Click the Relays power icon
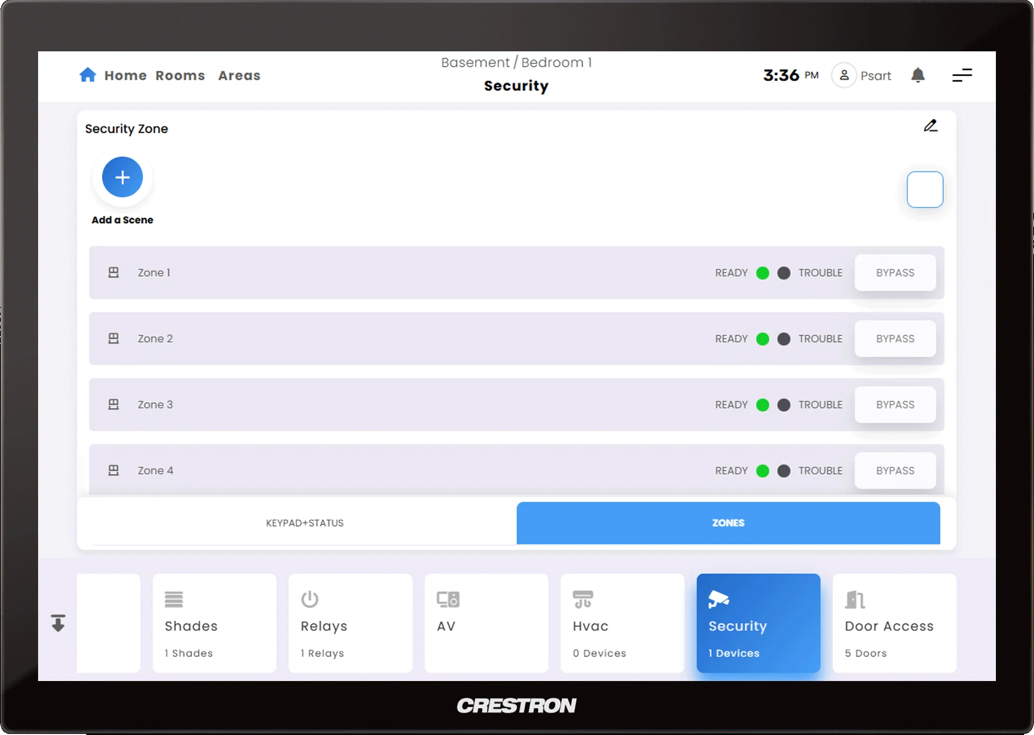 pyautogui.click(x=310, y=600)
